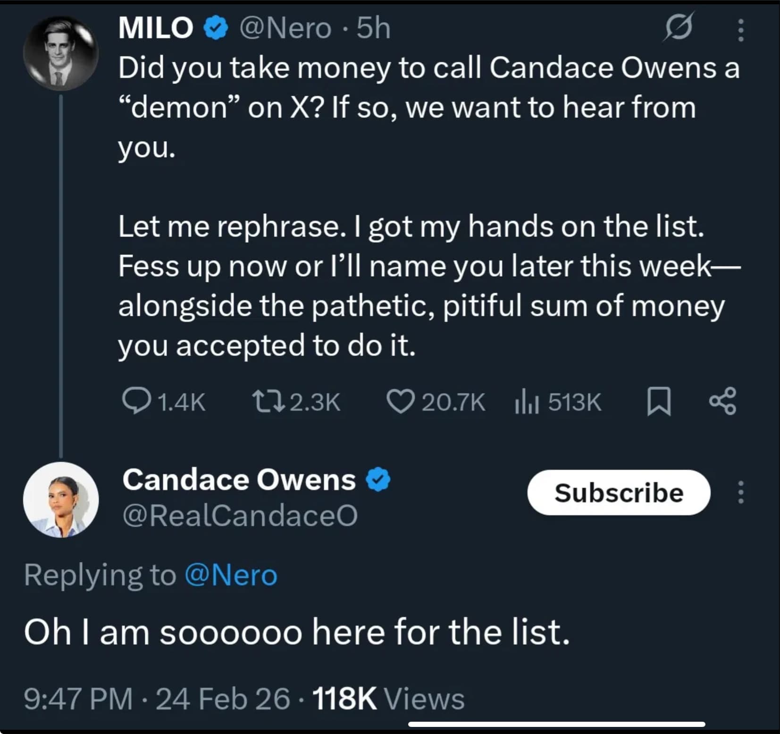
Task: Open the 118K Views count
Action: [388, 698]
